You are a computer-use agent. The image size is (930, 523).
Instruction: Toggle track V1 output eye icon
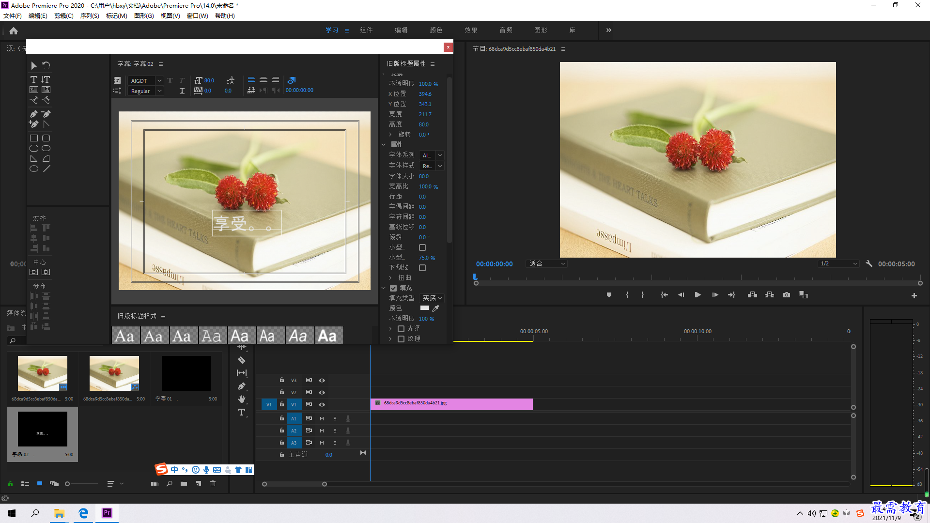322,405
